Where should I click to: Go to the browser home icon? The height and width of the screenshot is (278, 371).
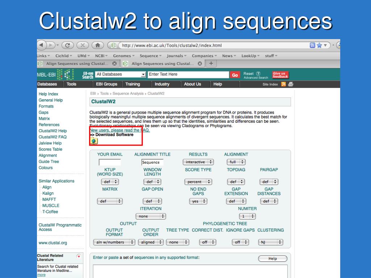(98, 45)
